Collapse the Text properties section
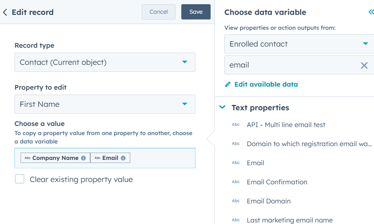The height and width of the screenshot is (224, 374). (222, 108)
